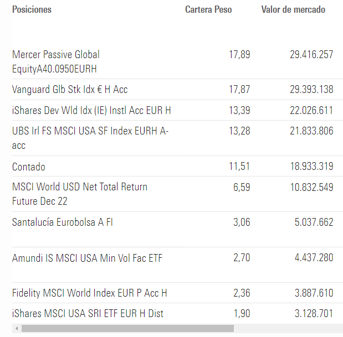This screenshot has width=343, height=337.
Task: Select the Valor de mercado column header
Action: coord(293,9)
